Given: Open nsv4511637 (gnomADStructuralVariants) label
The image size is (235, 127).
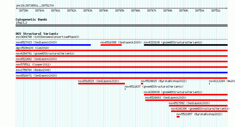Looking at the screenshot, I should click(x=154, y=87).
